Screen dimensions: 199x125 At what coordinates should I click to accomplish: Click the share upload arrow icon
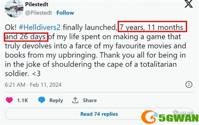tap(75, 100)
